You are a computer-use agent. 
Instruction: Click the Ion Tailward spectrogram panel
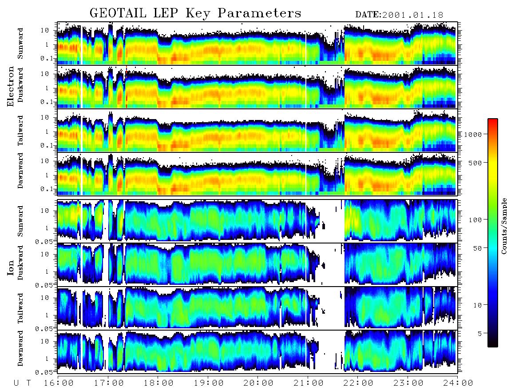tap(257, 308)
